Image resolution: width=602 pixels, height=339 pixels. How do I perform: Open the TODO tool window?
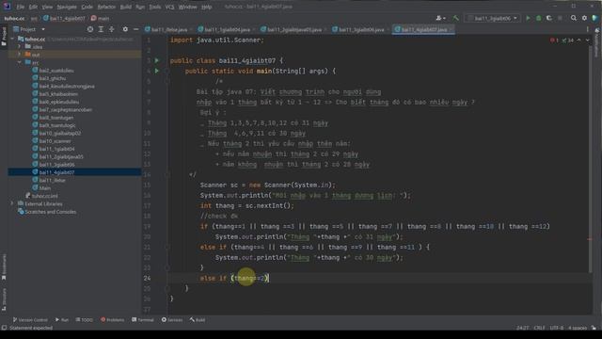[x=85, y=320]
